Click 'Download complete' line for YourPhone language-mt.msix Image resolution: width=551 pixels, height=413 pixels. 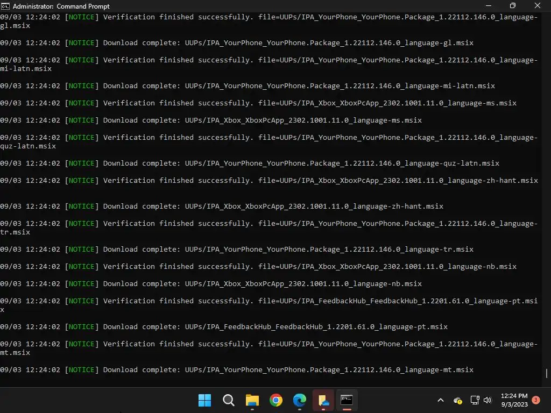click(237, 370)
